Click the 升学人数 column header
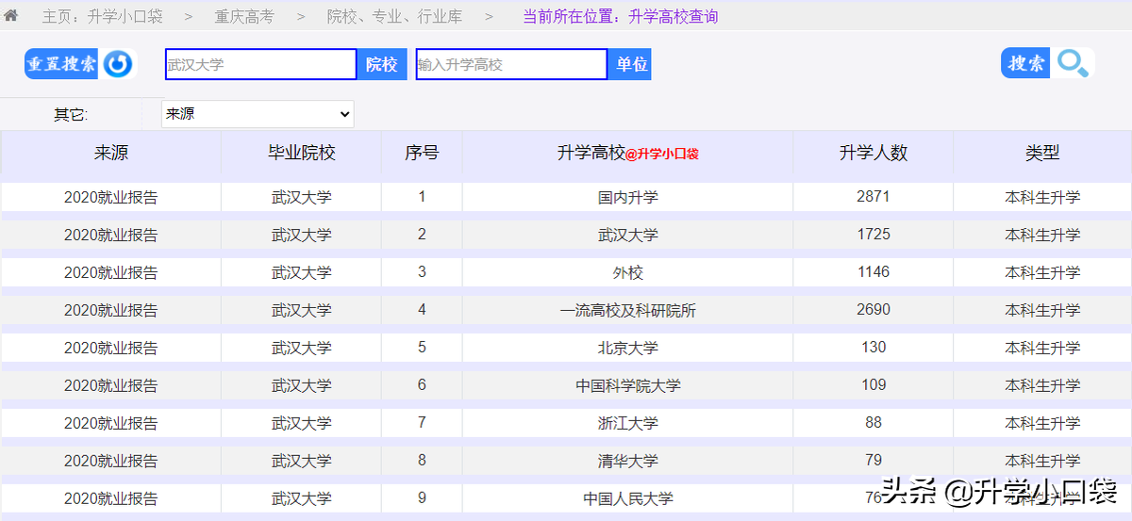This screenshot has width=1132, height=521. [x=874, y=153]
